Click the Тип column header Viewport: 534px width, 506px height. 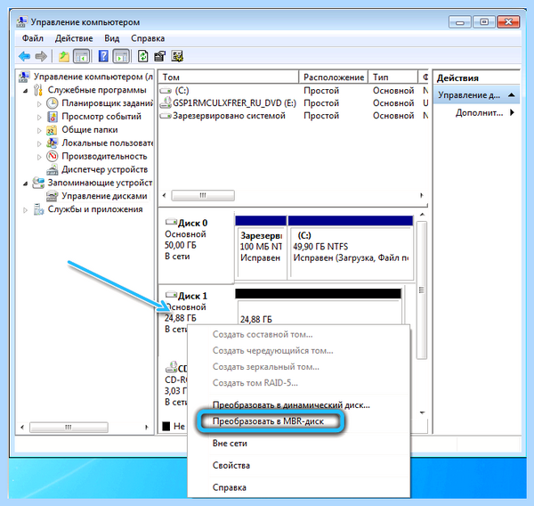coord(393,78)
